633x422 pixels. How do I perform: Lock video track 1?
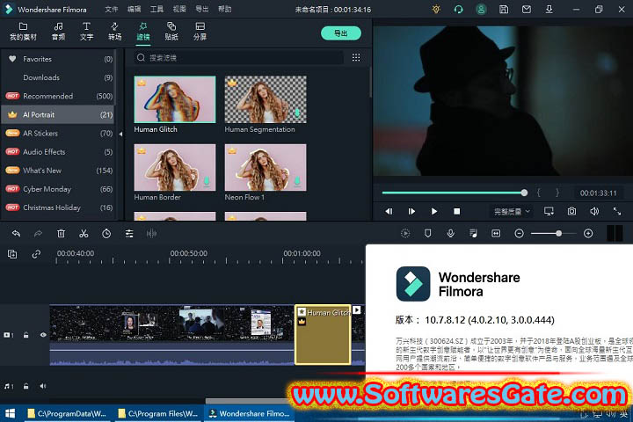pos(25,335)
